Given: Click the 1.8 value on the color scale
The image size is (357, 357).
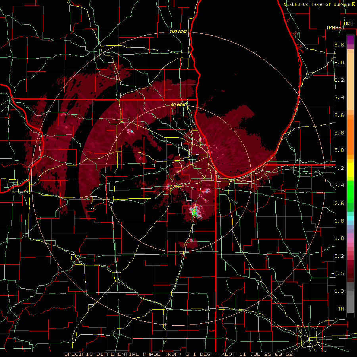Looking at the screenshot, I should point(339,221).
